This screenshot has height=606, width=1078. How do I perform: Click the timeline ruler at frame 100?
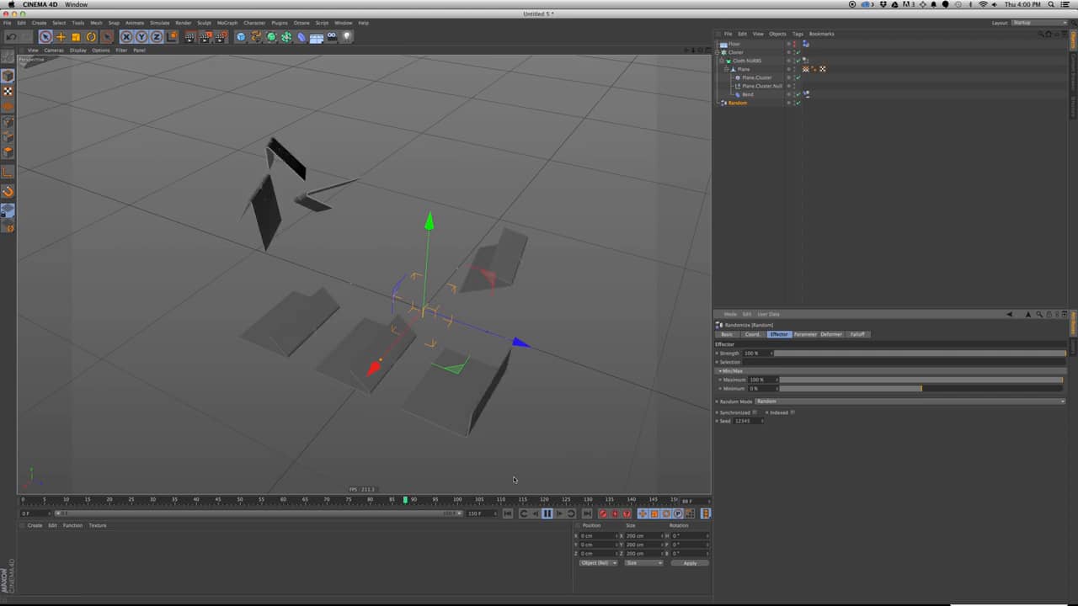(457, 500)
